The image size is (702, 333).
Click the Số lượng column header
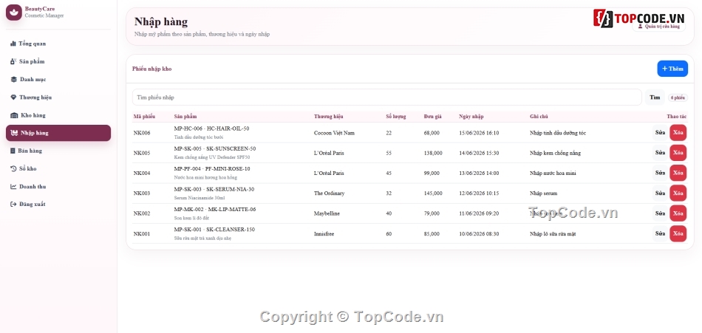(x=396, y=117)
